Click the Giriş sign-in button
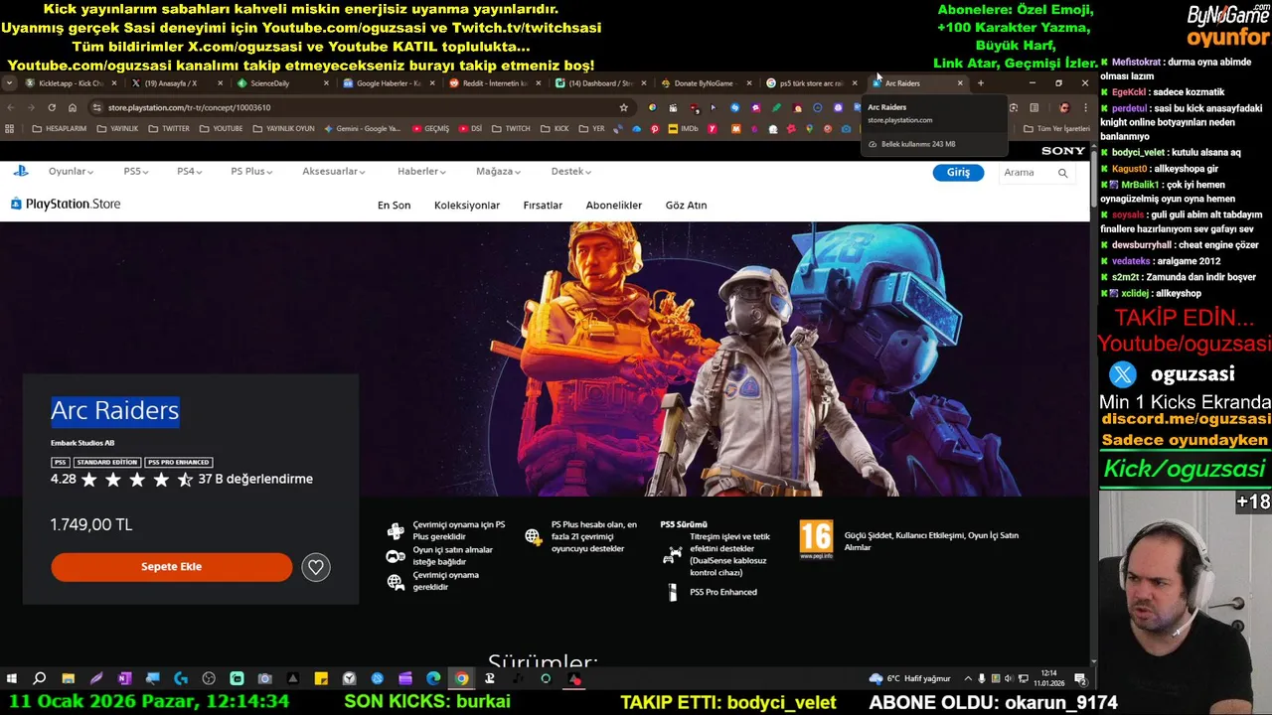Screen dimensions: 1272x715 [x=958, y=173]
